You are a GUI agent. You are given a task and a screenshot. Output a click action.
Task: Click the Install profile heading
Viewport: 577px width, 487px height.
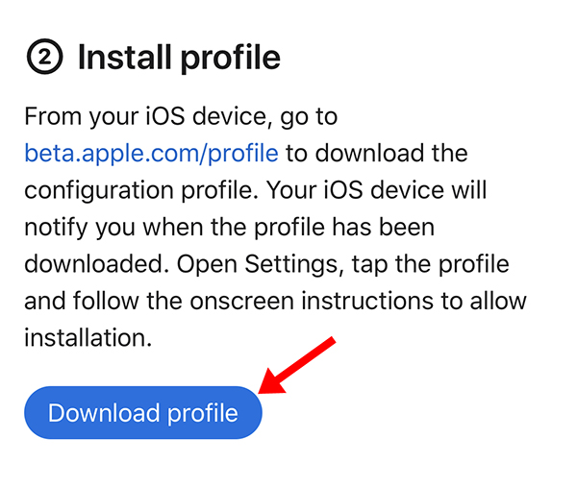coord(179,58)
